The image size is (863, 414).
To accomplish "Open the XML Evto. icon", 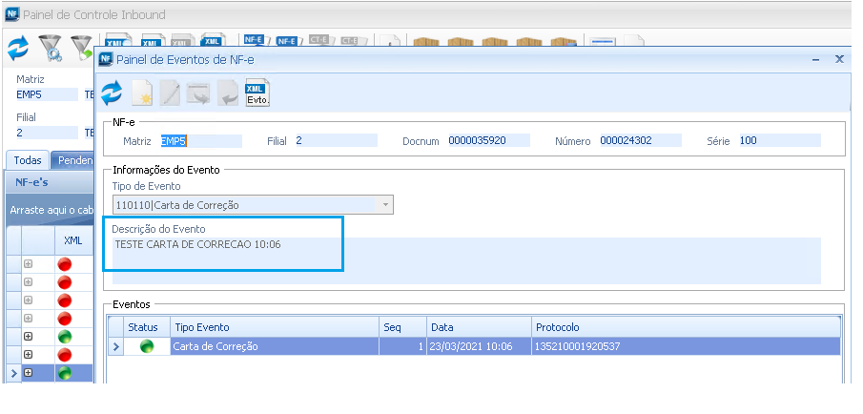I will pos(257,93).
